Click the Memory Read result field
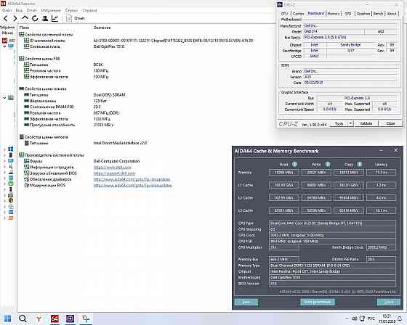 click(283, 172)
